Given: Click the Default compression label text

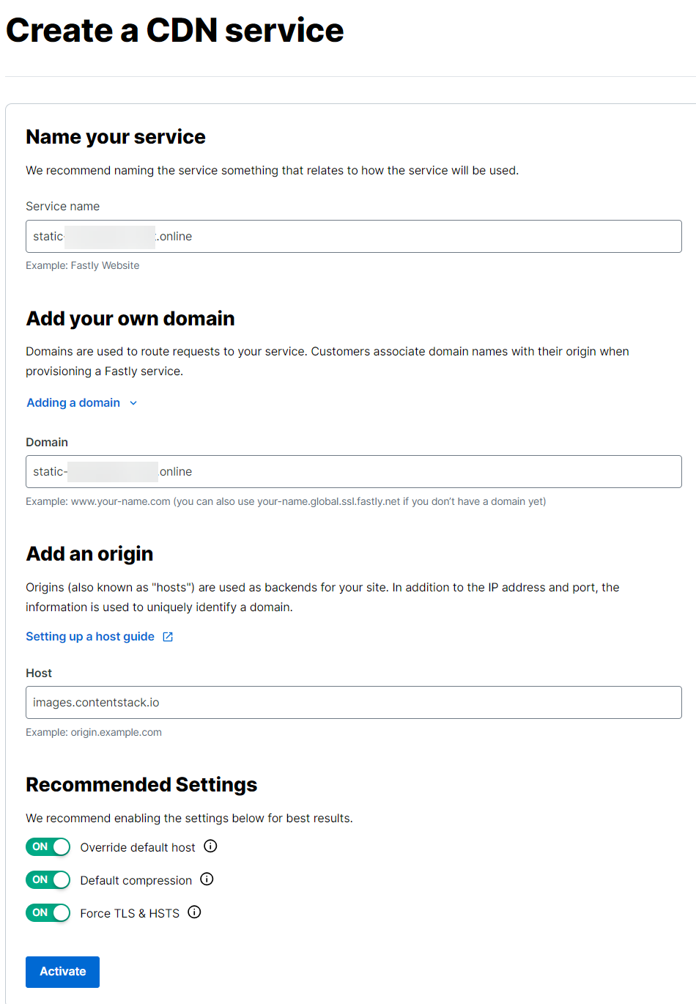Looking at the screenshot, I should [136, 881].
